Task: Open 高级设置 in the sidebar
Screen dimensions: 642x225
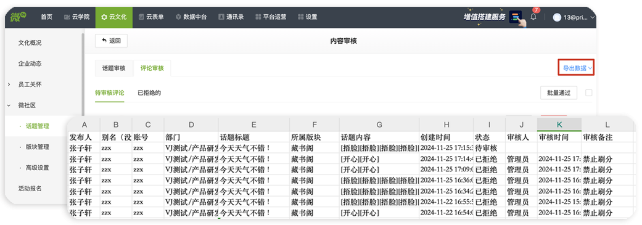Action: [37, 168]
